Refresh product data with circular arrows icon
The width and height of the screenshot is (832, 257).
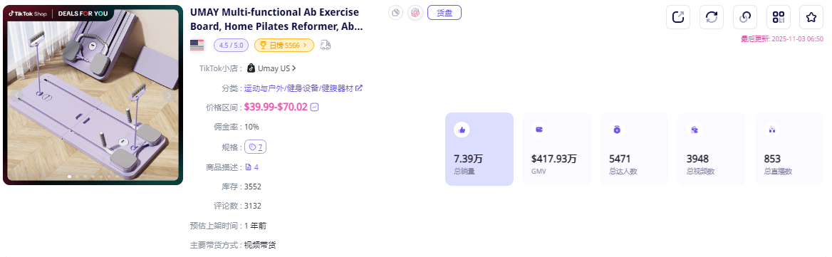(x=712, y=17)
